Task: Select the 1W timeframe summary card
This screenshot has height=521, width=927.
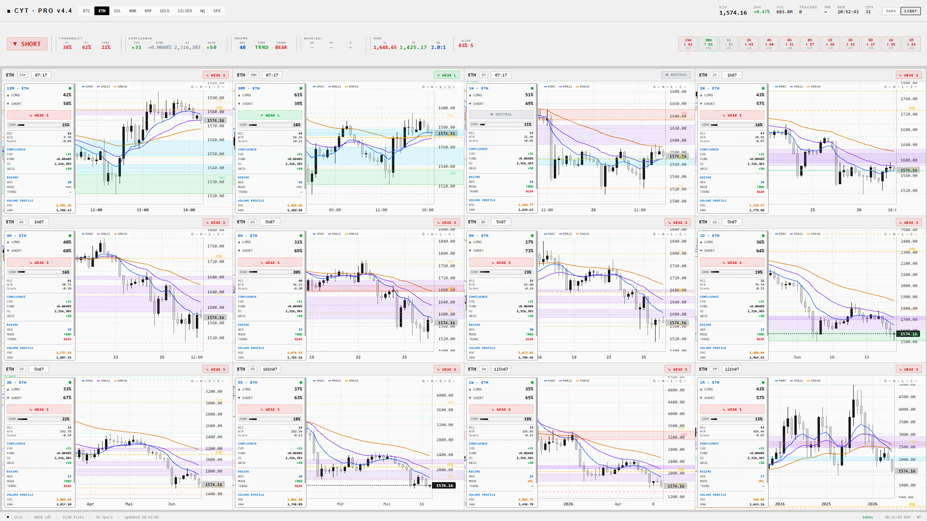Action: [890, 44]
